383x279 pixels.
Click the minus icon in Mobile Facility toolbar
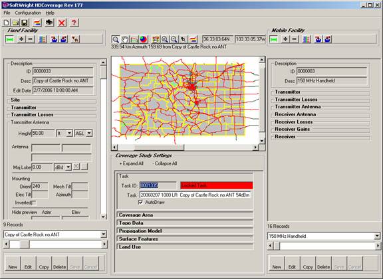point(295,39)
